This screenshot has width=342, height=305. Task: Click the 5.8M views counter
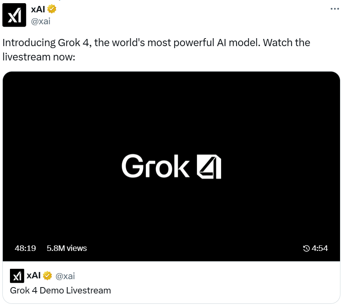[67, 248]
